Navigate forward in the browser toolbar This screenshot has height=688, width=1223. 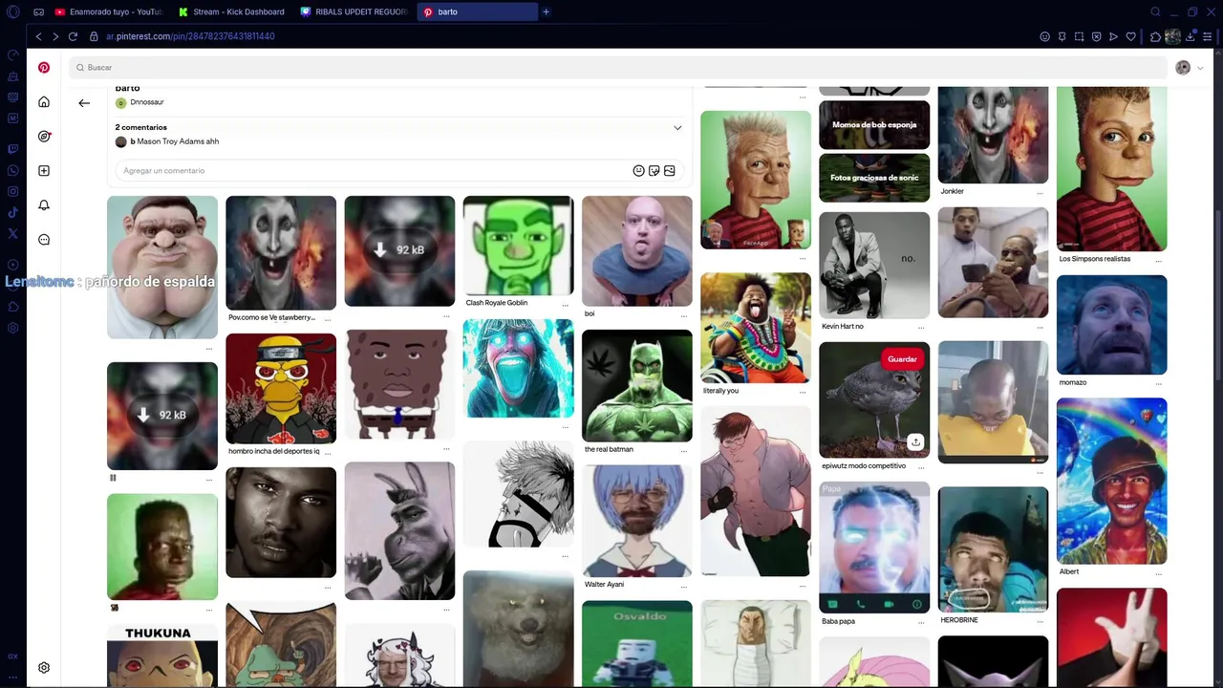click(x=55, y=36)
